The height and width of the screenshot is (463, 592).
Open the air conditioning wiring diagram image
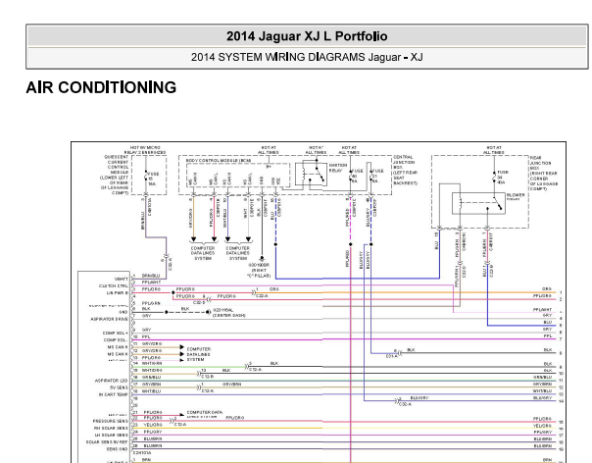click(319, 302)
